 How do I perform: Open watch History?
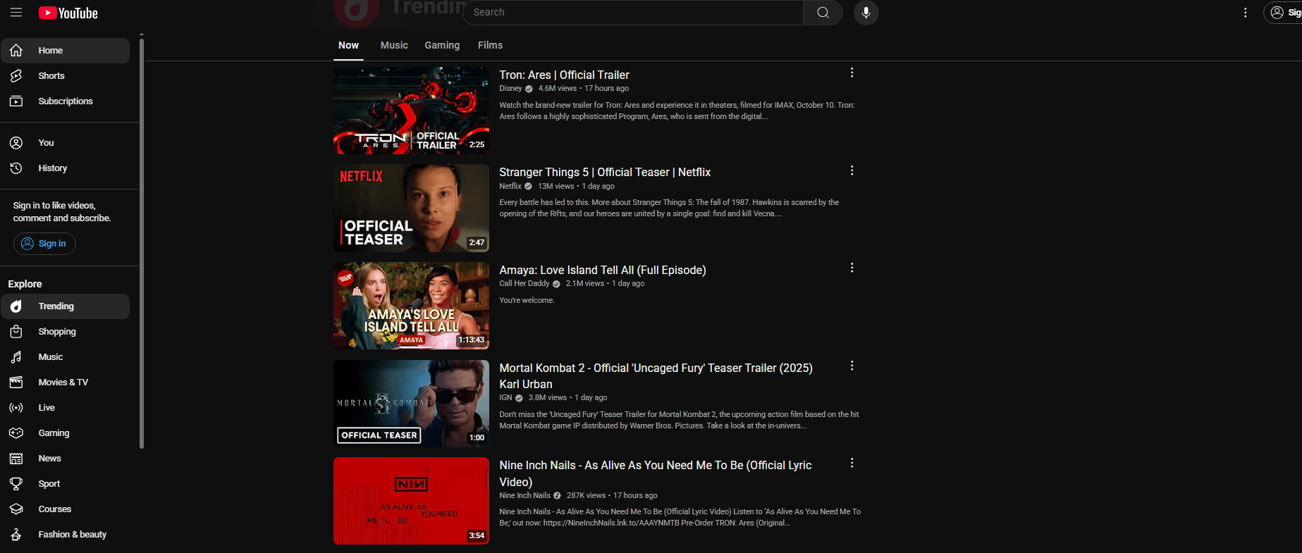click(x=66, y=168)
